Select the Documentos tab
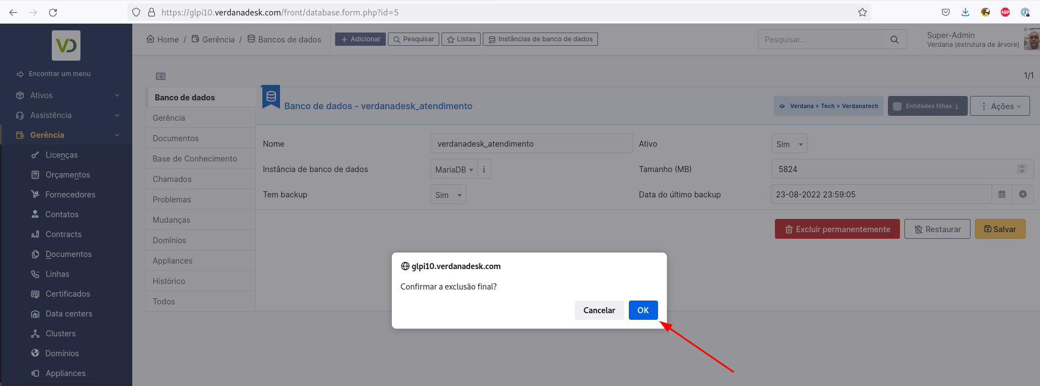1040x386 pixels. tap(201, 138)
